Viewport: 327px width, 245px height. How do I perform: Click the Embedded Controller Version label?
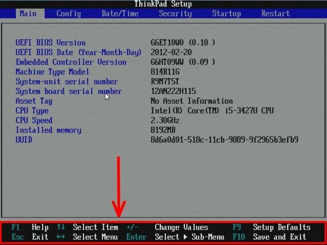pyautogui.click(x=71, y=62)
